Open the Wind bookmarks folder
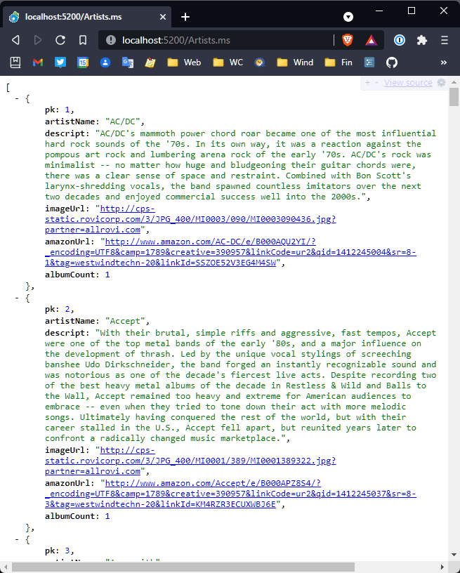The width and height of the screenshot is (460, 573). [295, 62]
